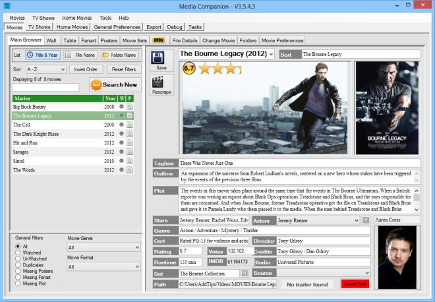Click the nfo page icon for Big Buck Bunny
The width and height of the screenshot is (435, 302).
130,107
